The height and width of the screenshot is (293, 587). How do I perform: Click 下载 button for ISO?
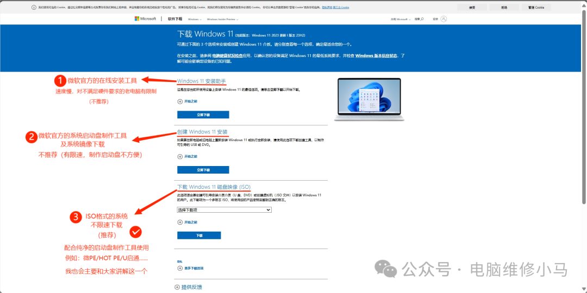tap(199, 235)
